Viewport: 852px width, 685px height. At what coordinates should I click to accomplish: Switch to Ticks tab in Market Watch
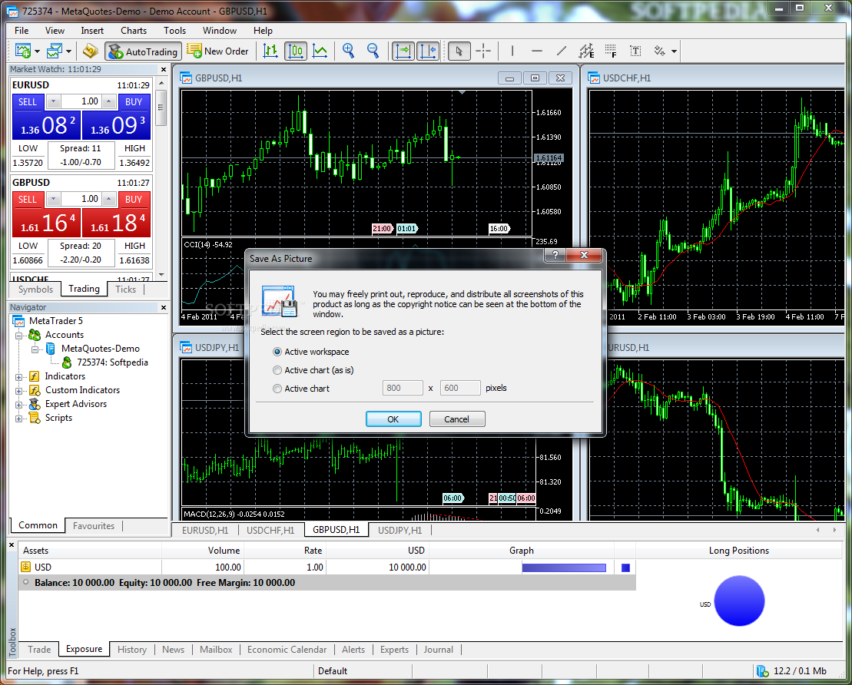pyautogui.click(x=125, y=290)
